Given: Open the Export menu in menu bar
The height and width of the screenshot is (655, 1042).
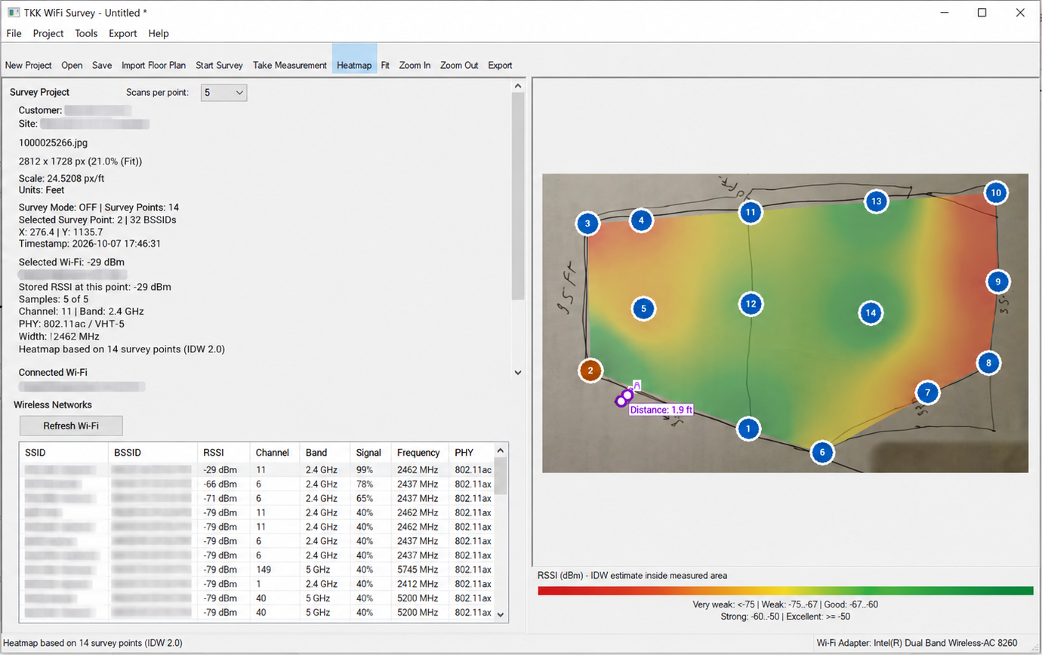Looking at the screenshot, I should point(123,33).
